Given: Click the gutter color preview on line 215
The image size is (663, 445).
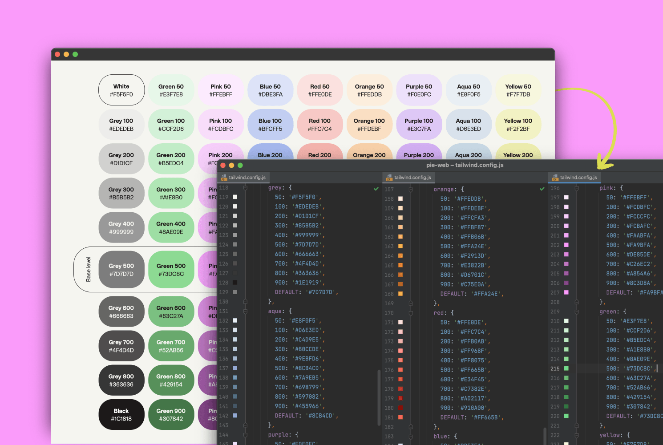Looking at the screenshot, I should (566, 368).
